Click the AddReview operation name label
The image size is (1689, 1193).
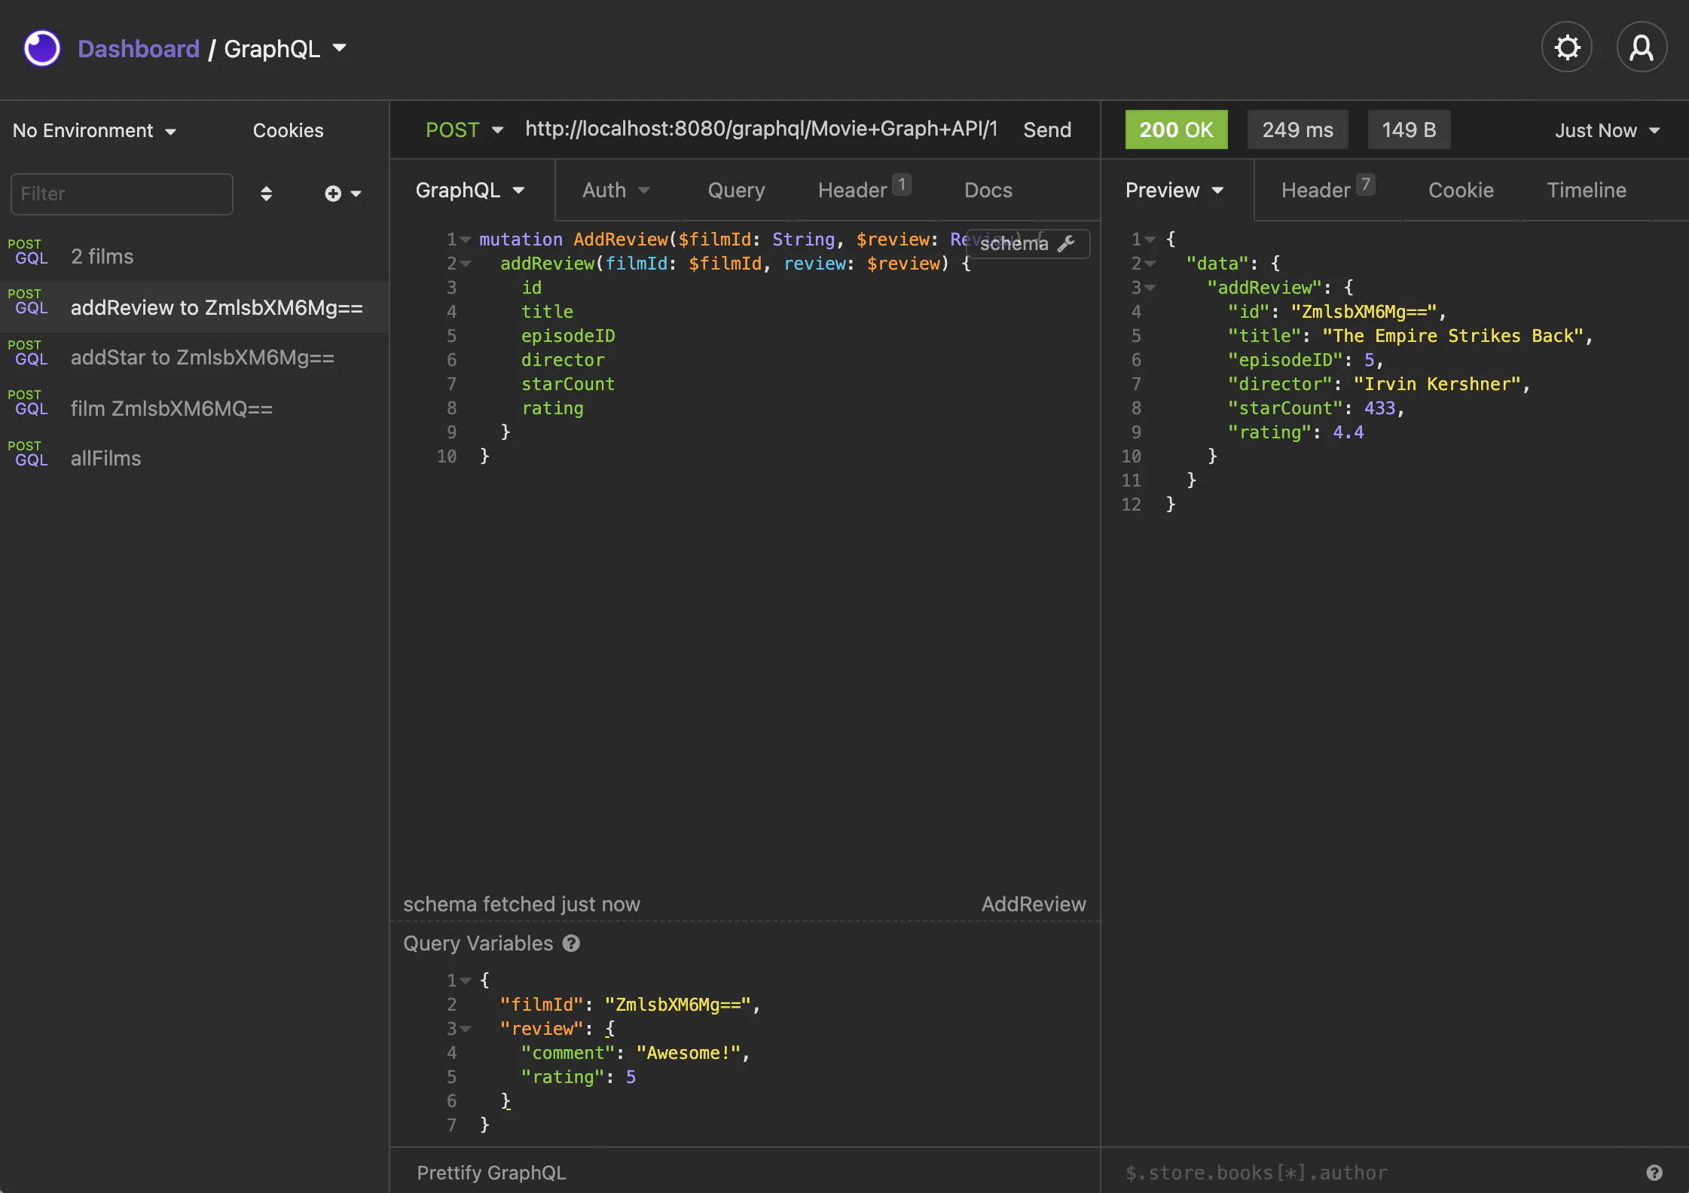pyautogui.click(x=1034, y=904)
